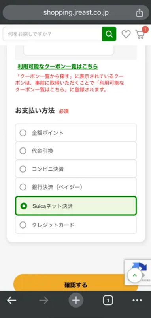The height and width of the screenshot is (318, 151).
Task: Pick クレジットカード as payment method
Action: 76,225
